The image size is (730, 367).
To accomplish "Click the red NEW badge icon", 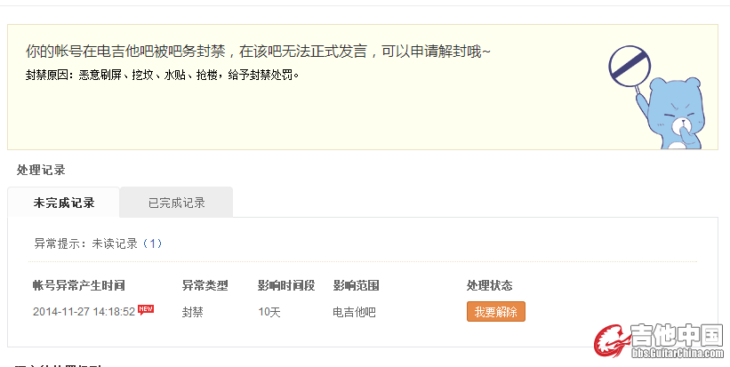I will 146,310.
